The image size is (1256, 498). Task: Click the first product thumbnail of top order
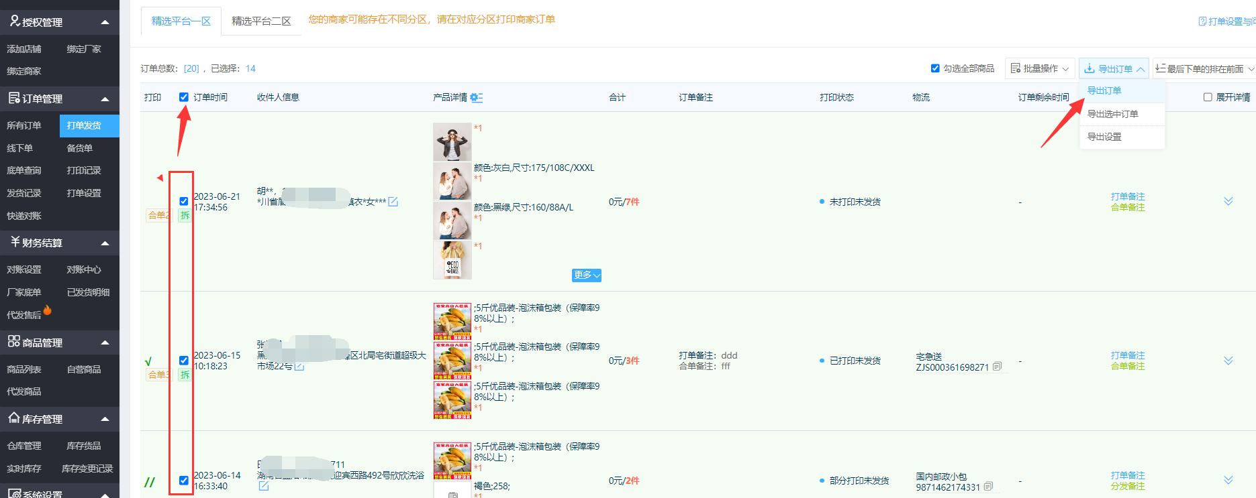coord(452,141)
